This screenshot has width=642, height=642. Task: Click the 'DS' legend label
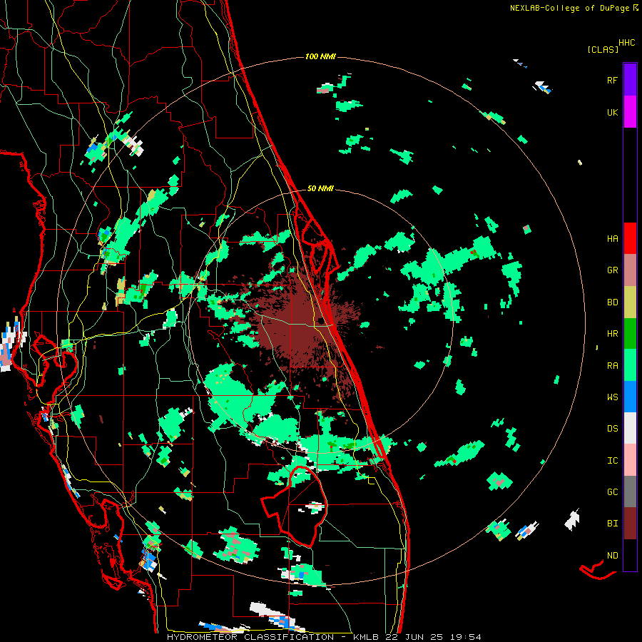612,429
